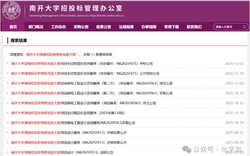Viewport: 250px width, 156px height.
Task: Open the 采购公告 menu item
Action: tap(81, 27)
